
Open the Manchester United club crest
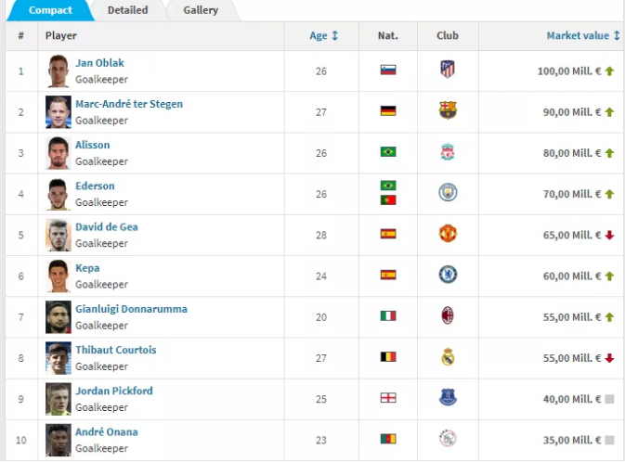448,234
